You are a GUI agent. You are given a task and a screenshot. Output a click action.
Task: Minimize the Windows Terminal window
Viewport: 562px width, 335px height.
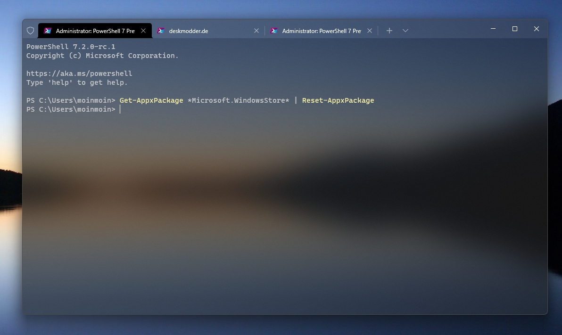(x=493, y=29)
